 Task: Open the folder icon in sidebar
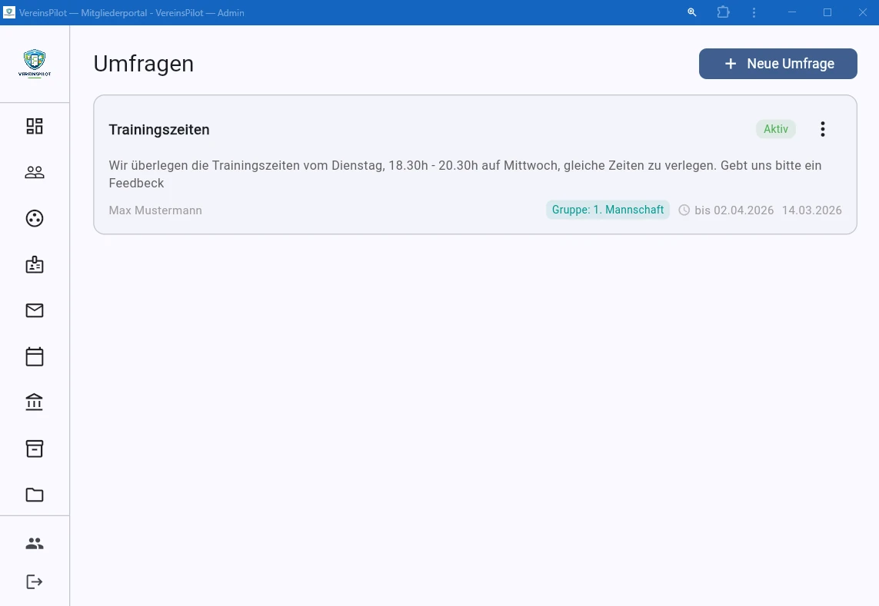(35, 495)
